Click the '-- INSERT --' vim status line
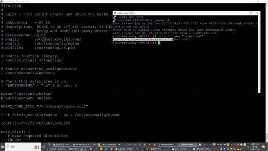Image resolution: width=268 pixels, height=151 pixels. click(14, 140)
